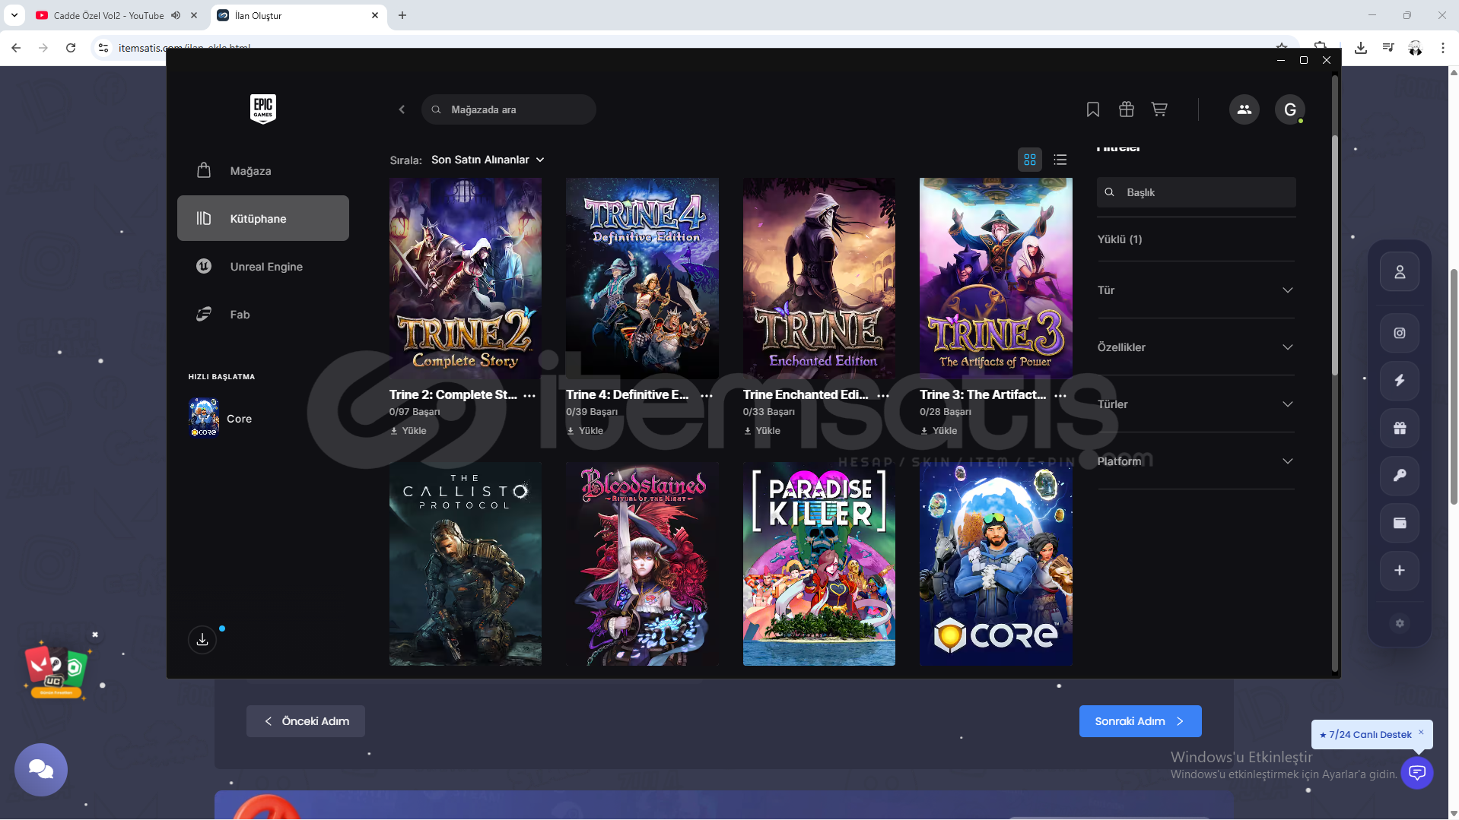The height and width of the screenshot is (820, 1459).
Task: Open the purple chat bubble button
Action: 41,770
